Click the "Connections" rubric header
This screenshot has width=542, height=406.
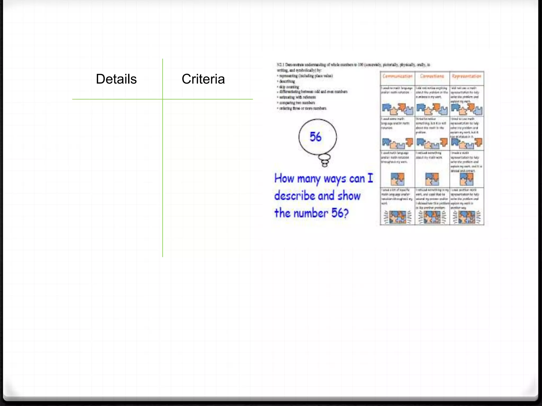(x=432, y=76)
